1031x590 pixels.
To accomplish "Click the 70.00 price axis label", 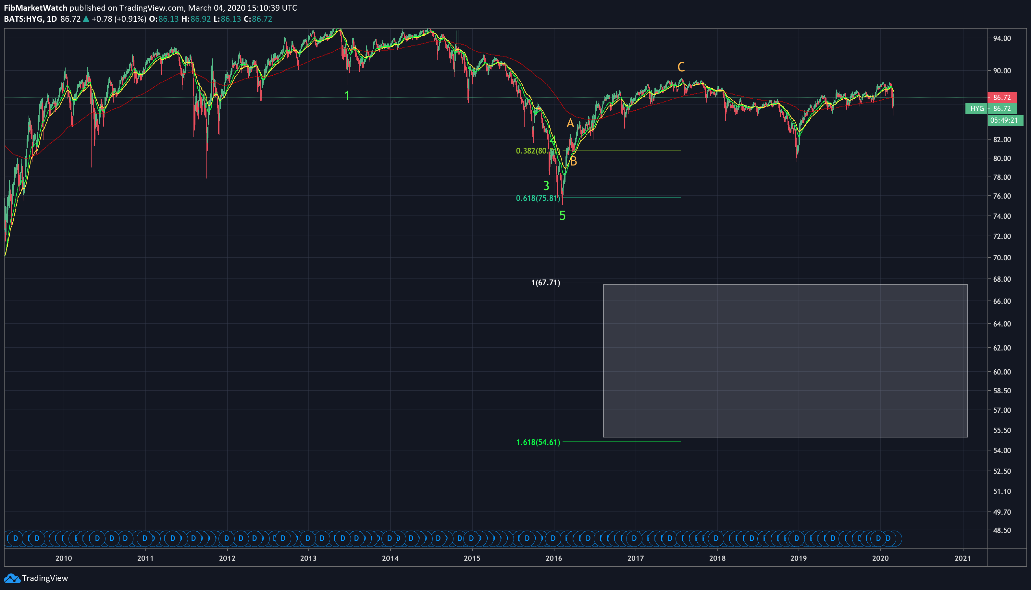I will pyautogui.click(x=1002, y=258).
